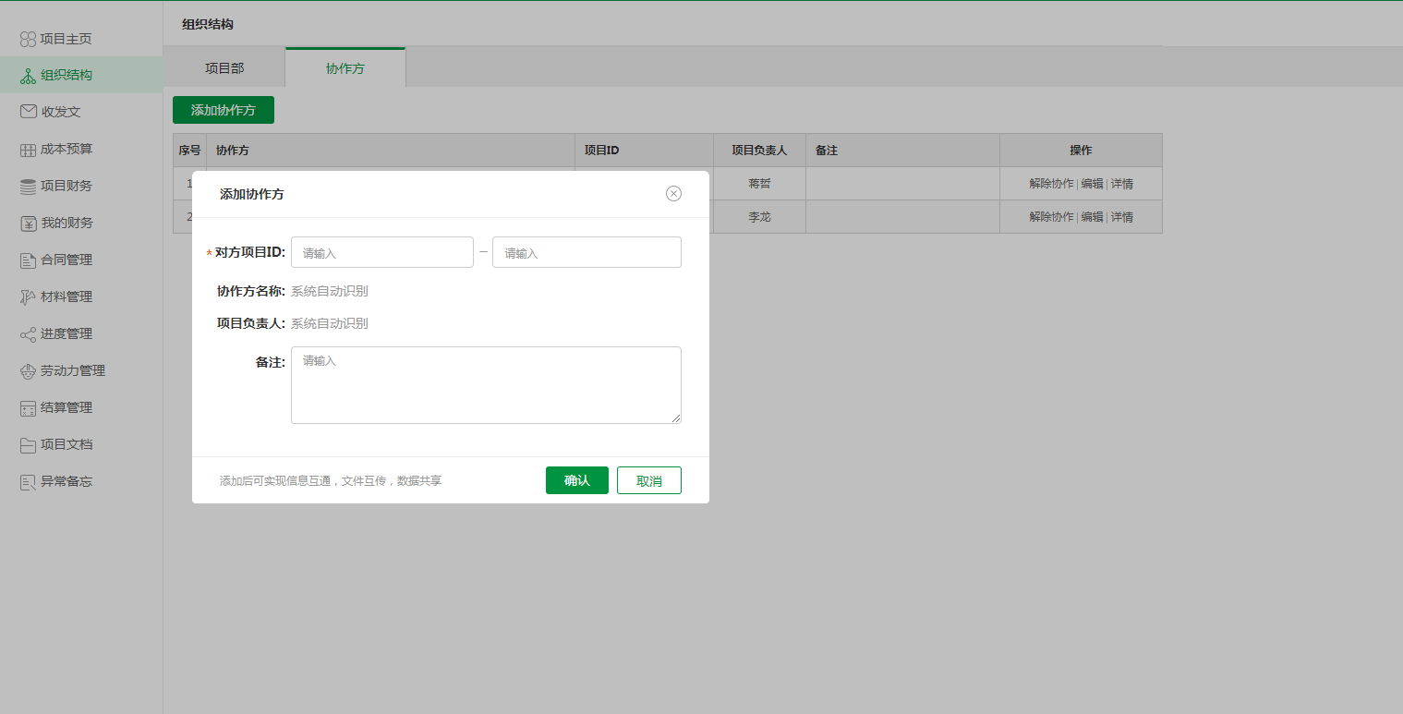Click the 添加协作方 dialog title
Image resolution: width=1403 pixels, height=714 pixels.
pyautogui.click(x=251, y=194)
